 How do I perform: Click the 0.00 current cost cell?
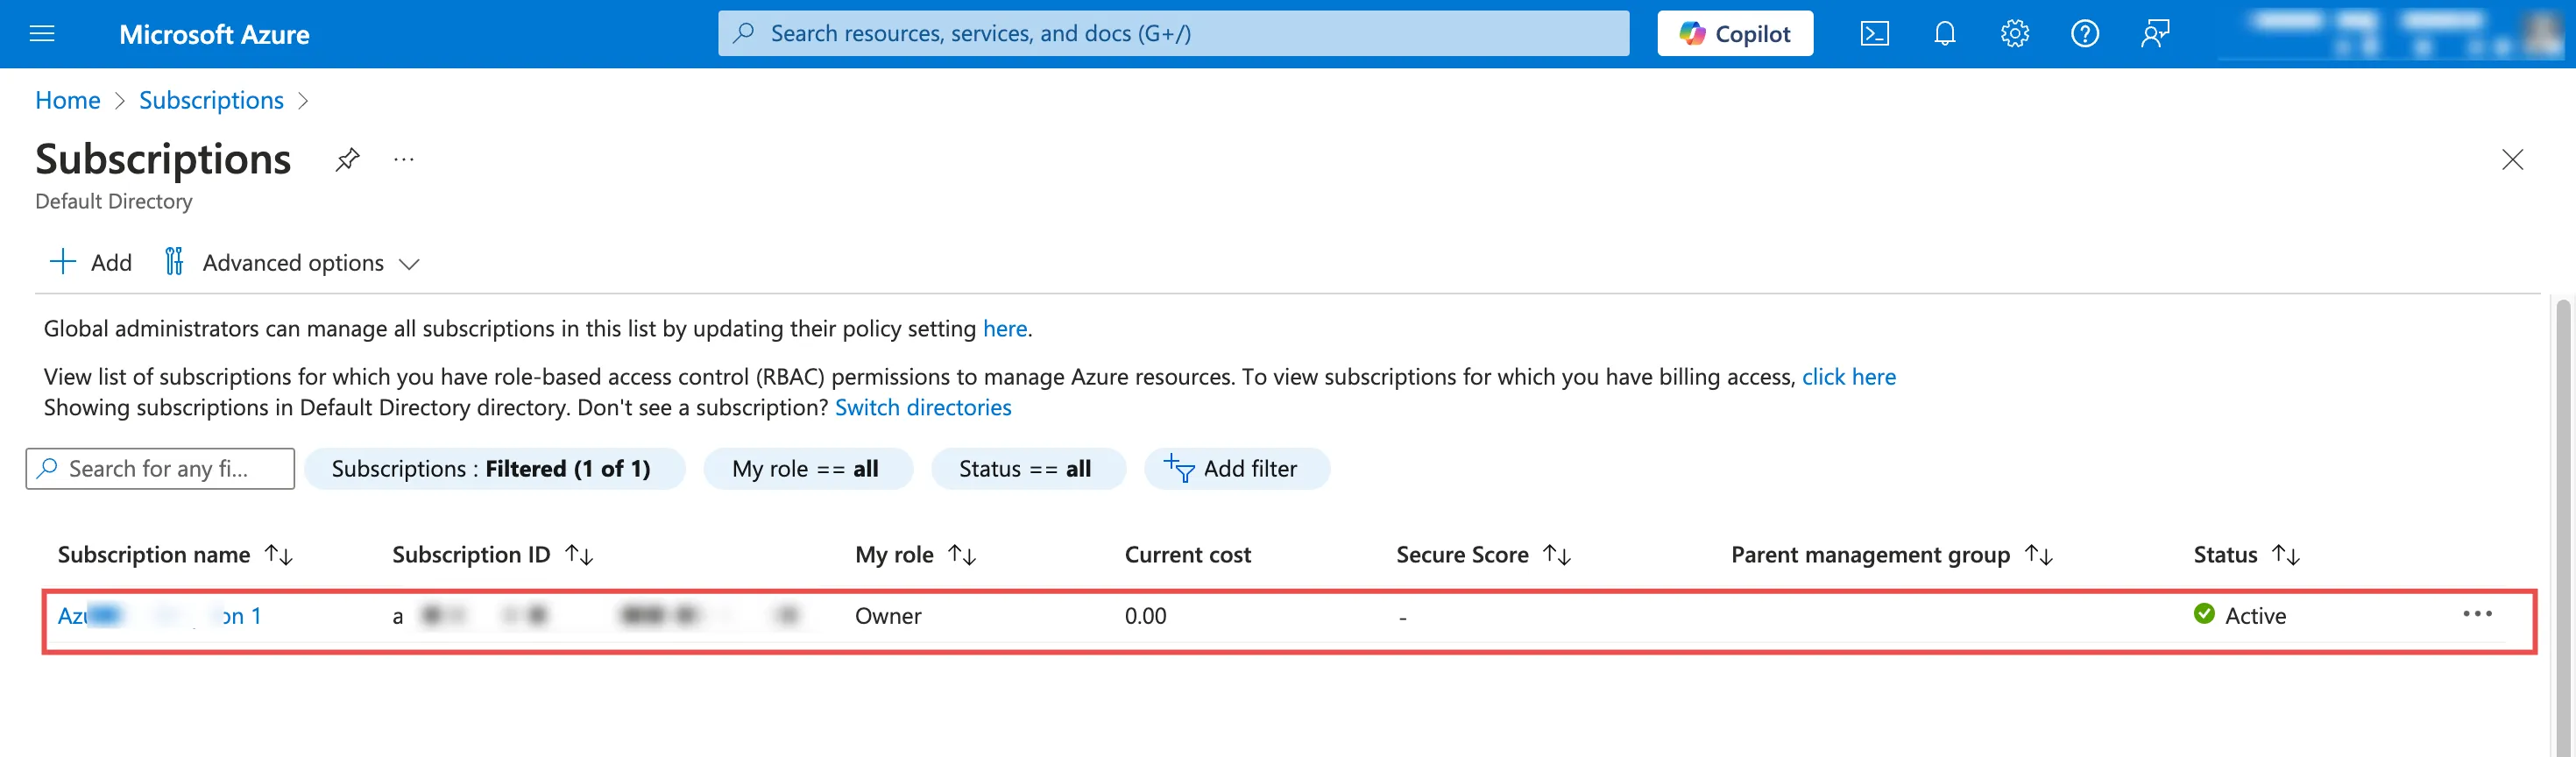pos(1145,615)
